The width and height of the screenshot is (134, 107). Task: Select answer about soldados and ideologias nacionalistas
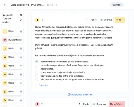[37, 67]
